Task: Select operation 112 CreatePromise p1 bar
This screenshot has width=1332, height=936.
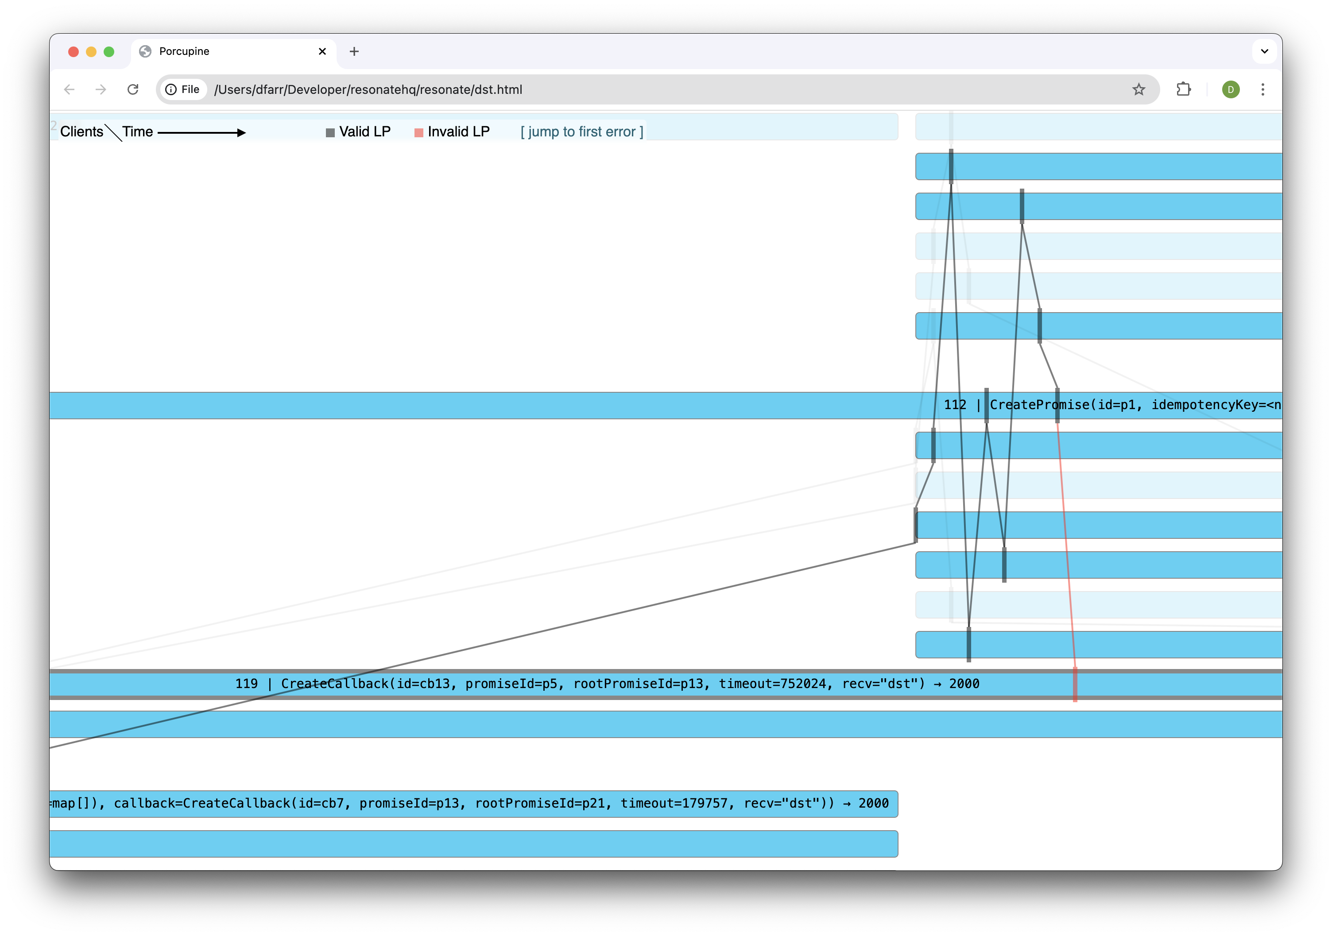Action: click(666, 406)
